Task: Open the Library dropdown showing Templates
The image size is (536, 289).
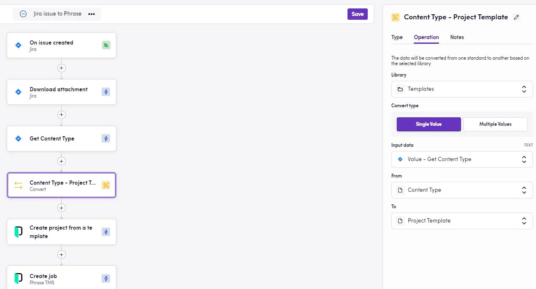Action: [x=462, y=89]
